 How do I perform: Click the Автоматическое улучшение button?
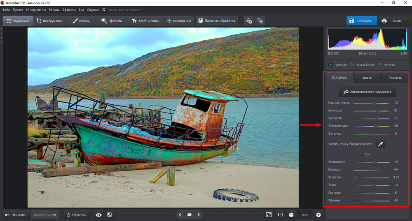(367, 92)
